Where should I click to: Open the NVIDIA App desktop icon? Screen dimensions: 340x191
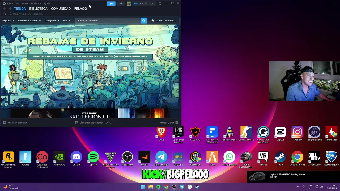[59, 159]
